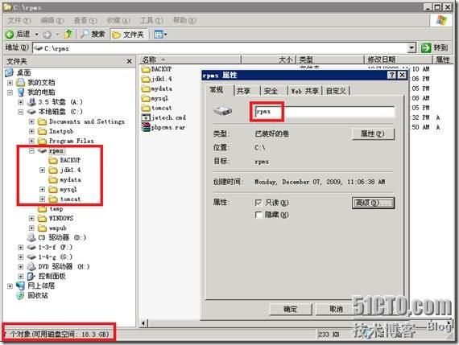Click the Back arrow toolbar icon
Screen dimensions: 459x345
10,35
